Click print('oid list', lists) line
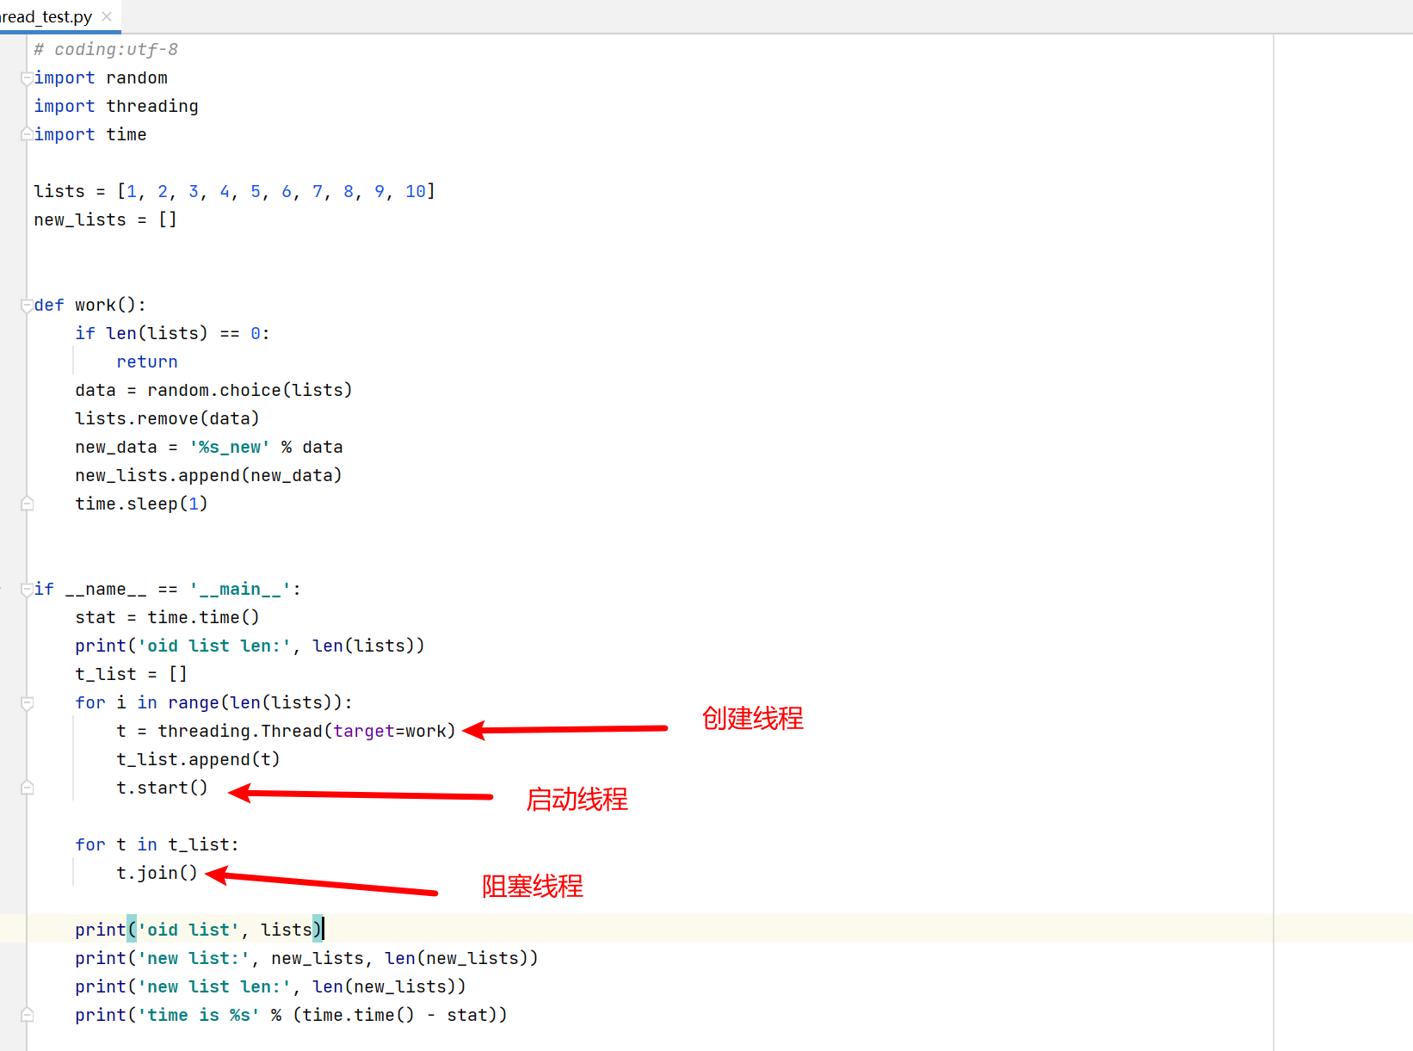Screen dimensions: 1413x1051 199,930
